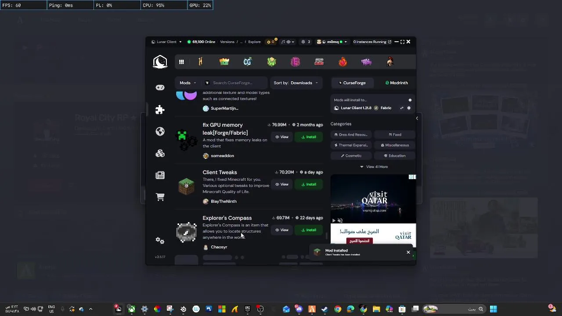Select the pink E server icon

click(x=295, y=62)
